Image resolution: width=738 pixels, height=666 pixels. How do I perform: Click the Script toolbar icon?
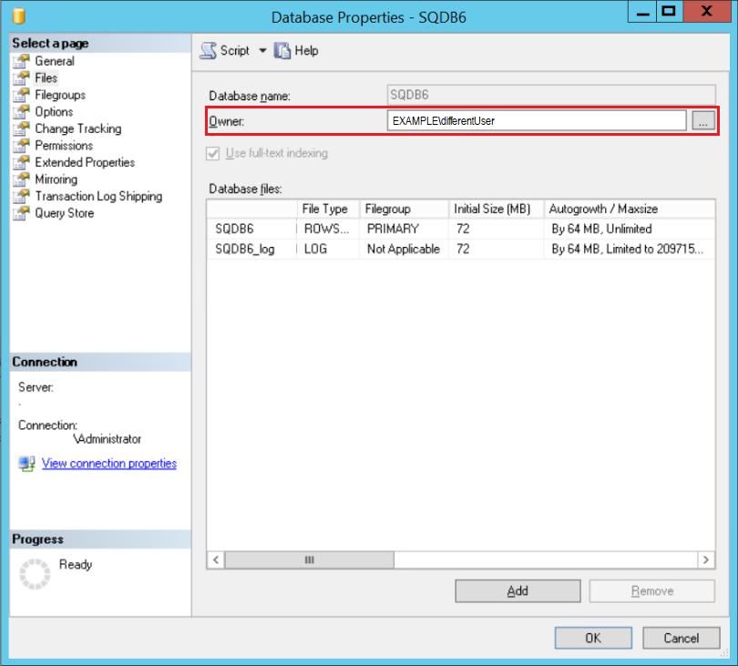(x=209, y=51)
